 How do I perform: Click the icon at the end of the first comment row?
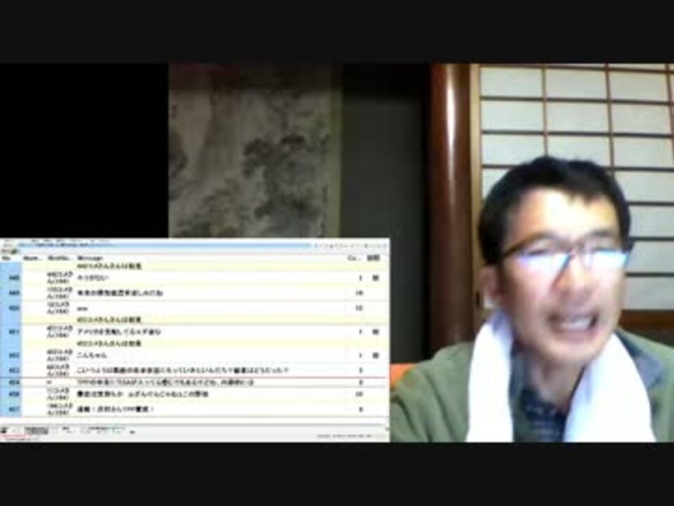(375, 278)
